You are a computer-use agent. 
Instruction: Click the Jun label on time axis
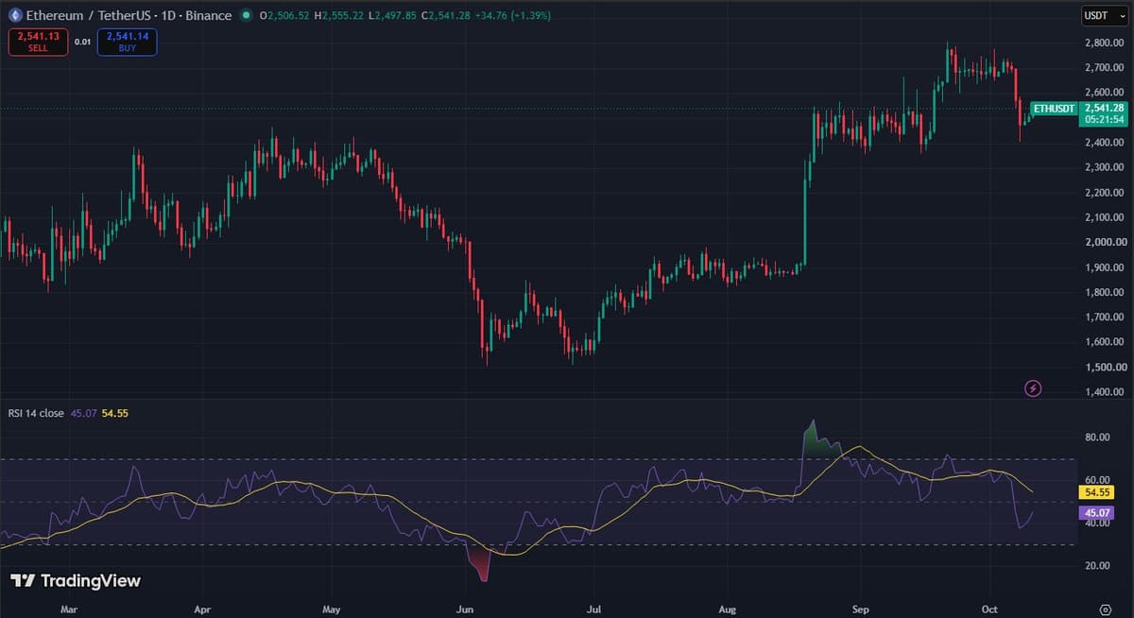tap(463, 609)
